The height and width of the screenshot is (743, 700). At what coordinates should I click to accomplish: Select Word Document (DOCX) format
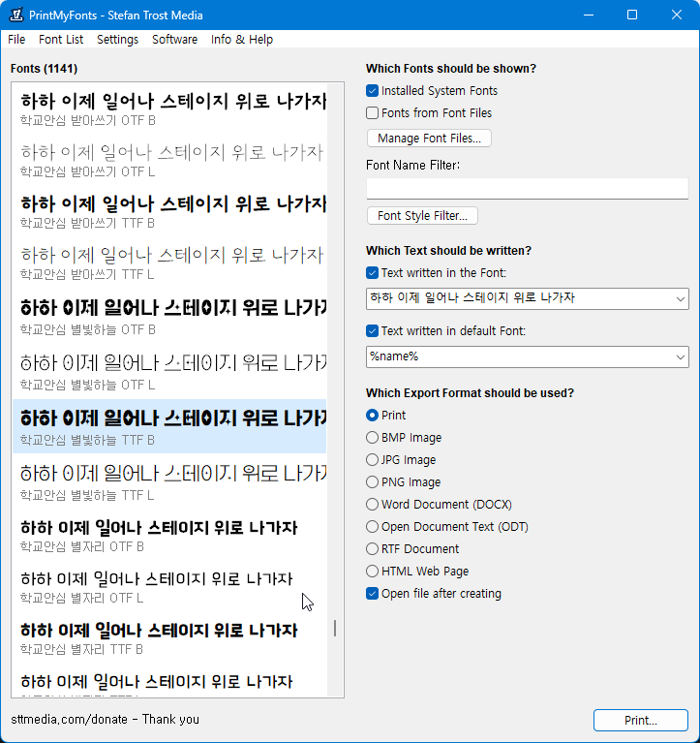pyautogui.click(x=372, y=504)
